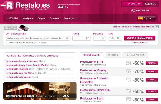
Task: Click the Buscar Restaurante button
Action: pyautogui.click(x=139, y=38)
